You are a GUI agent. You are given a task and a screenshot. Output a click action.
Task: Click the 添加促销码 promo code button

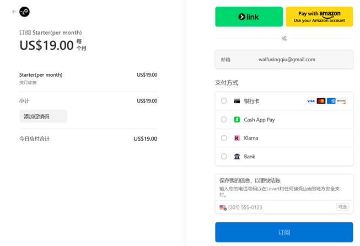pyautogui.click(x=43, y=116)
